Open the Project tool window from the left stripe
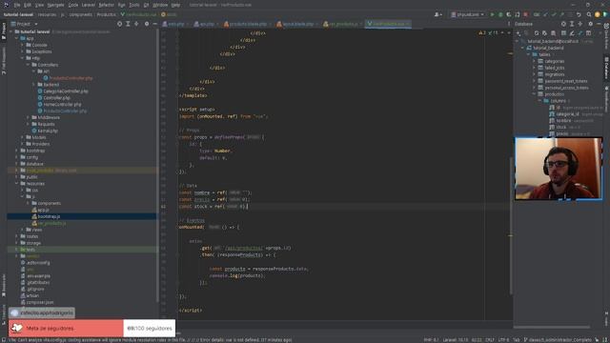The height and width of the screenshot is (343, 610). click(x=4, y=30)
